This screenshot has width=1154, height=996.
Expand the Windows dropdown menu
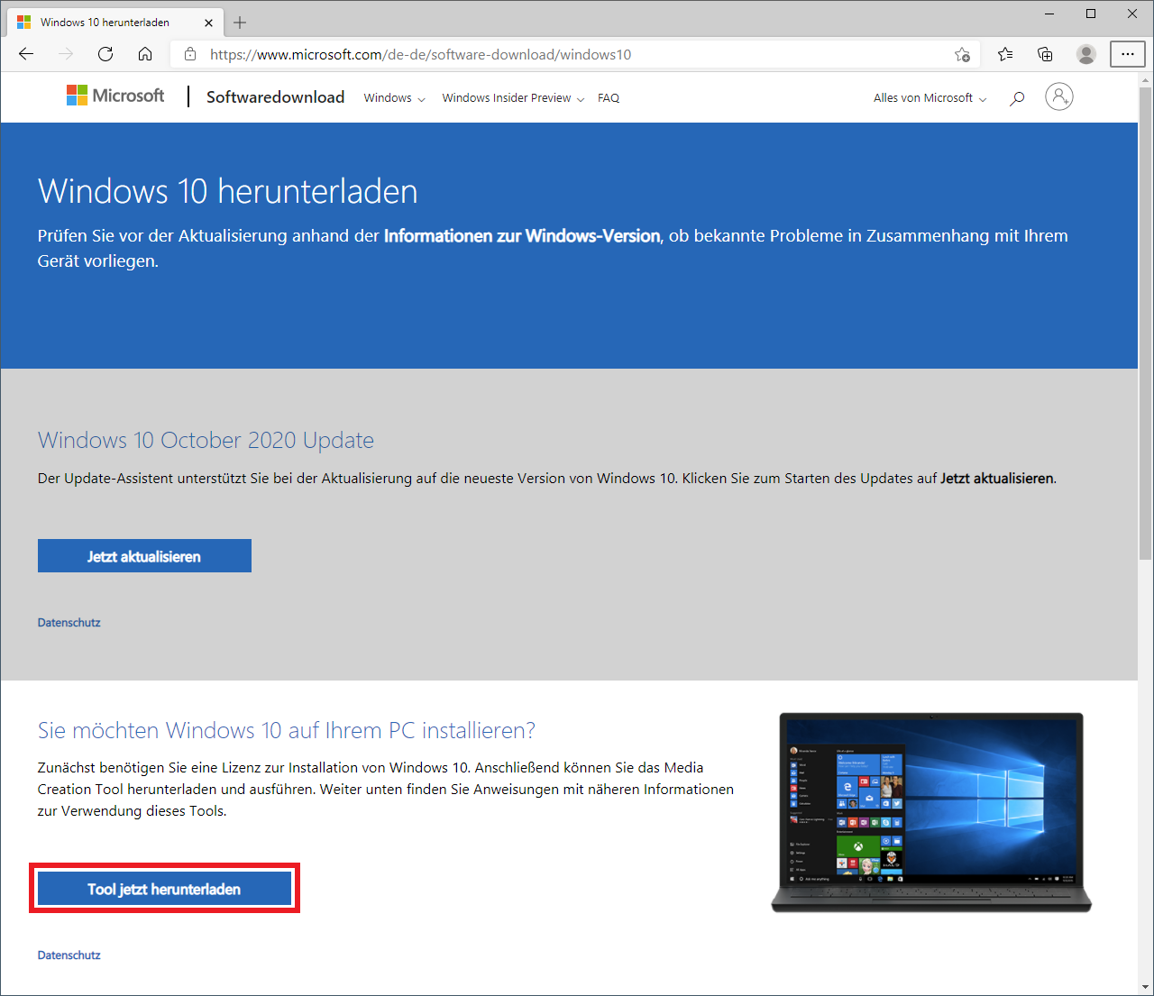pyautogui.click(x=394, y=98)
